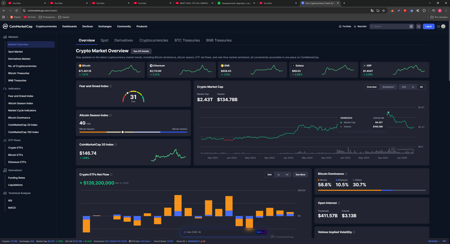This screenshot has width=450, height=244.
Task: Click the info icon next to Fear and Greed Index
Action: (x=111, y=86)
